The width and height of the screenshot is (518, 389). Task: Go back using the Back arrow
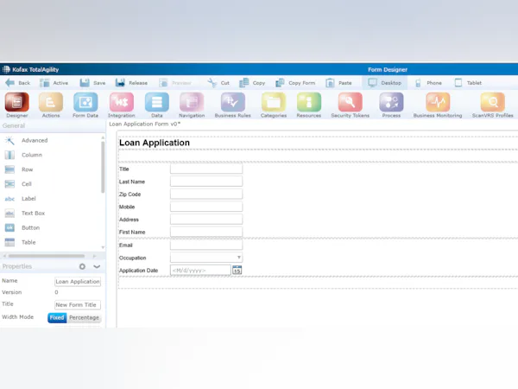(18, 83)
